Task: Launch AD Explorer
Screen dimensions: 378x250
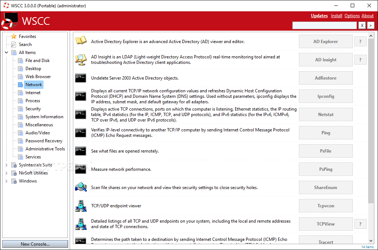Action: tap(326, 42)
